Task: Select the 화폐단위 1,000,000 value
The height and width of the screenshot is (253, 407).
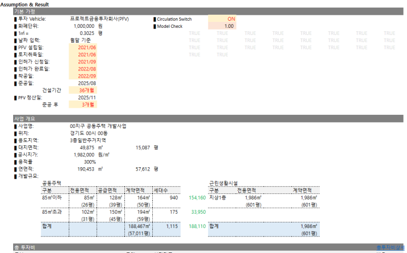Action: pyautogui.click(x=84, y=26)
